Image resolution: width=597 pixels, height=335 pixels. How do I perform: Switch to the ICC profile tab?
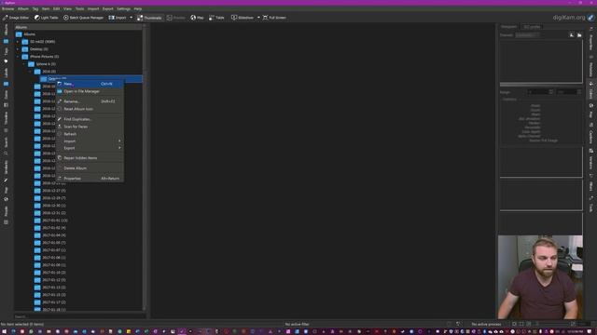532,27
